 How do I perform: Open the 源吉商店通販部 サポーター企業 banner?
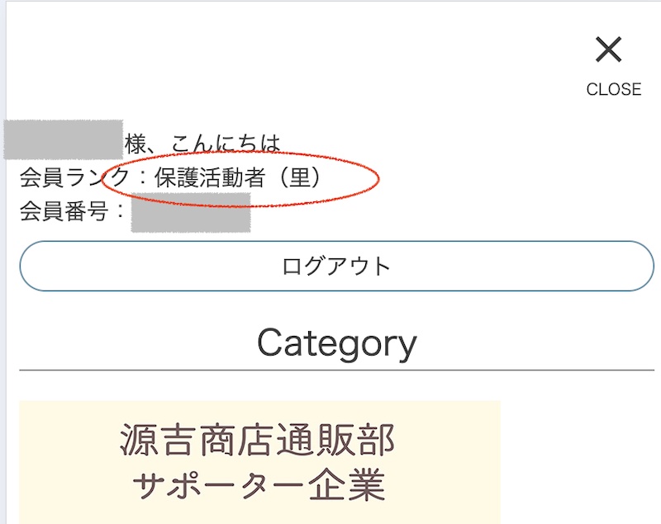tap(259, 462)
